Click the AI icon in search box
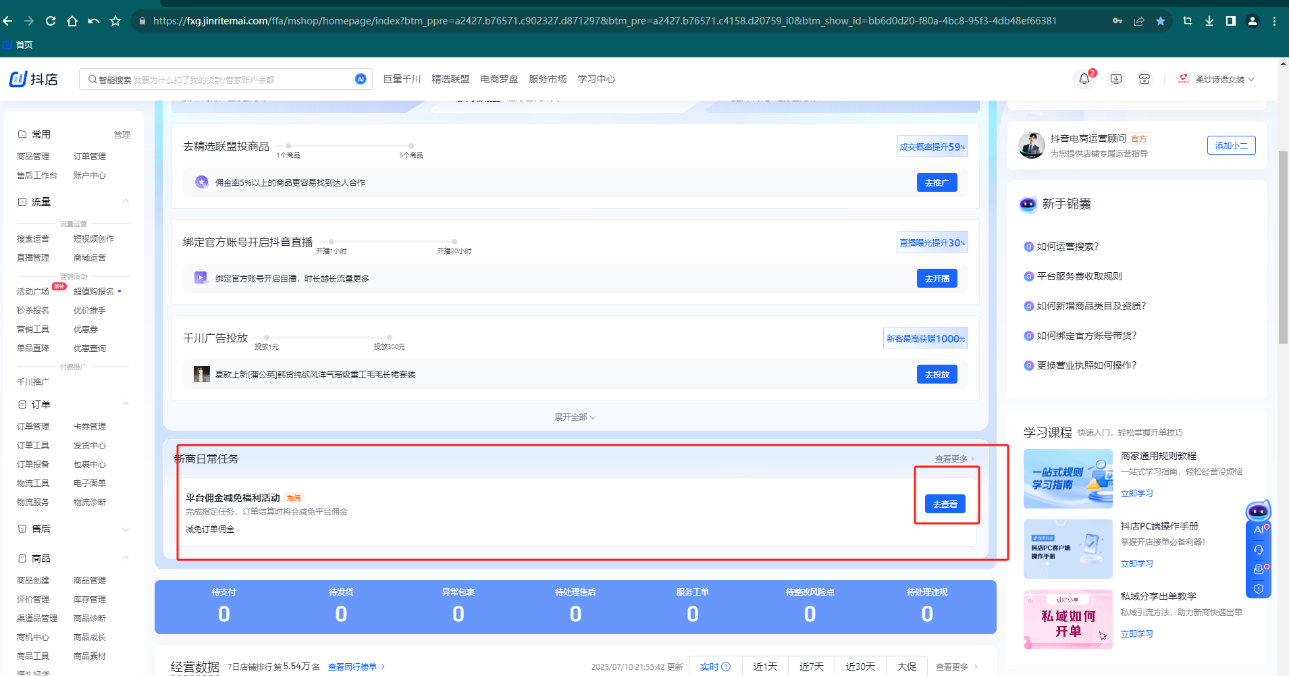1289x676 pixels. (x=361, y=79)
